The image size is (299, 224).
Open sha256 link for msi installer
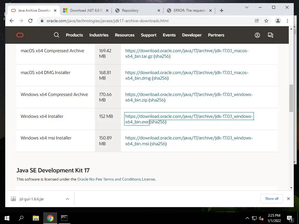tap(158, 143)
